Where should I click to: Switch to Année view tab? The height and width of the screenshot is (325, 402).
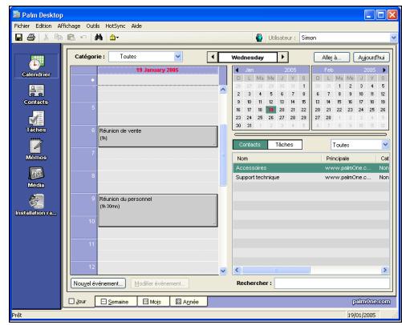click(x=189, y=302)
